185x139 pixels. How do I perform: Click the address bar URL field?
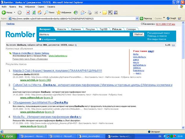(x=72, y=18)
